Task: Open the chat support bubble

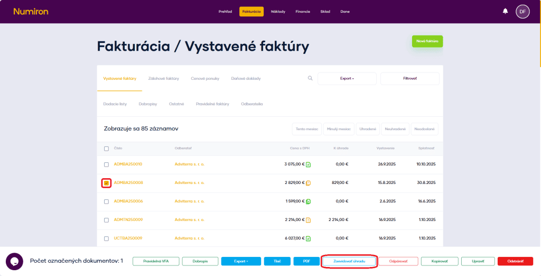Action: [14, 261]
